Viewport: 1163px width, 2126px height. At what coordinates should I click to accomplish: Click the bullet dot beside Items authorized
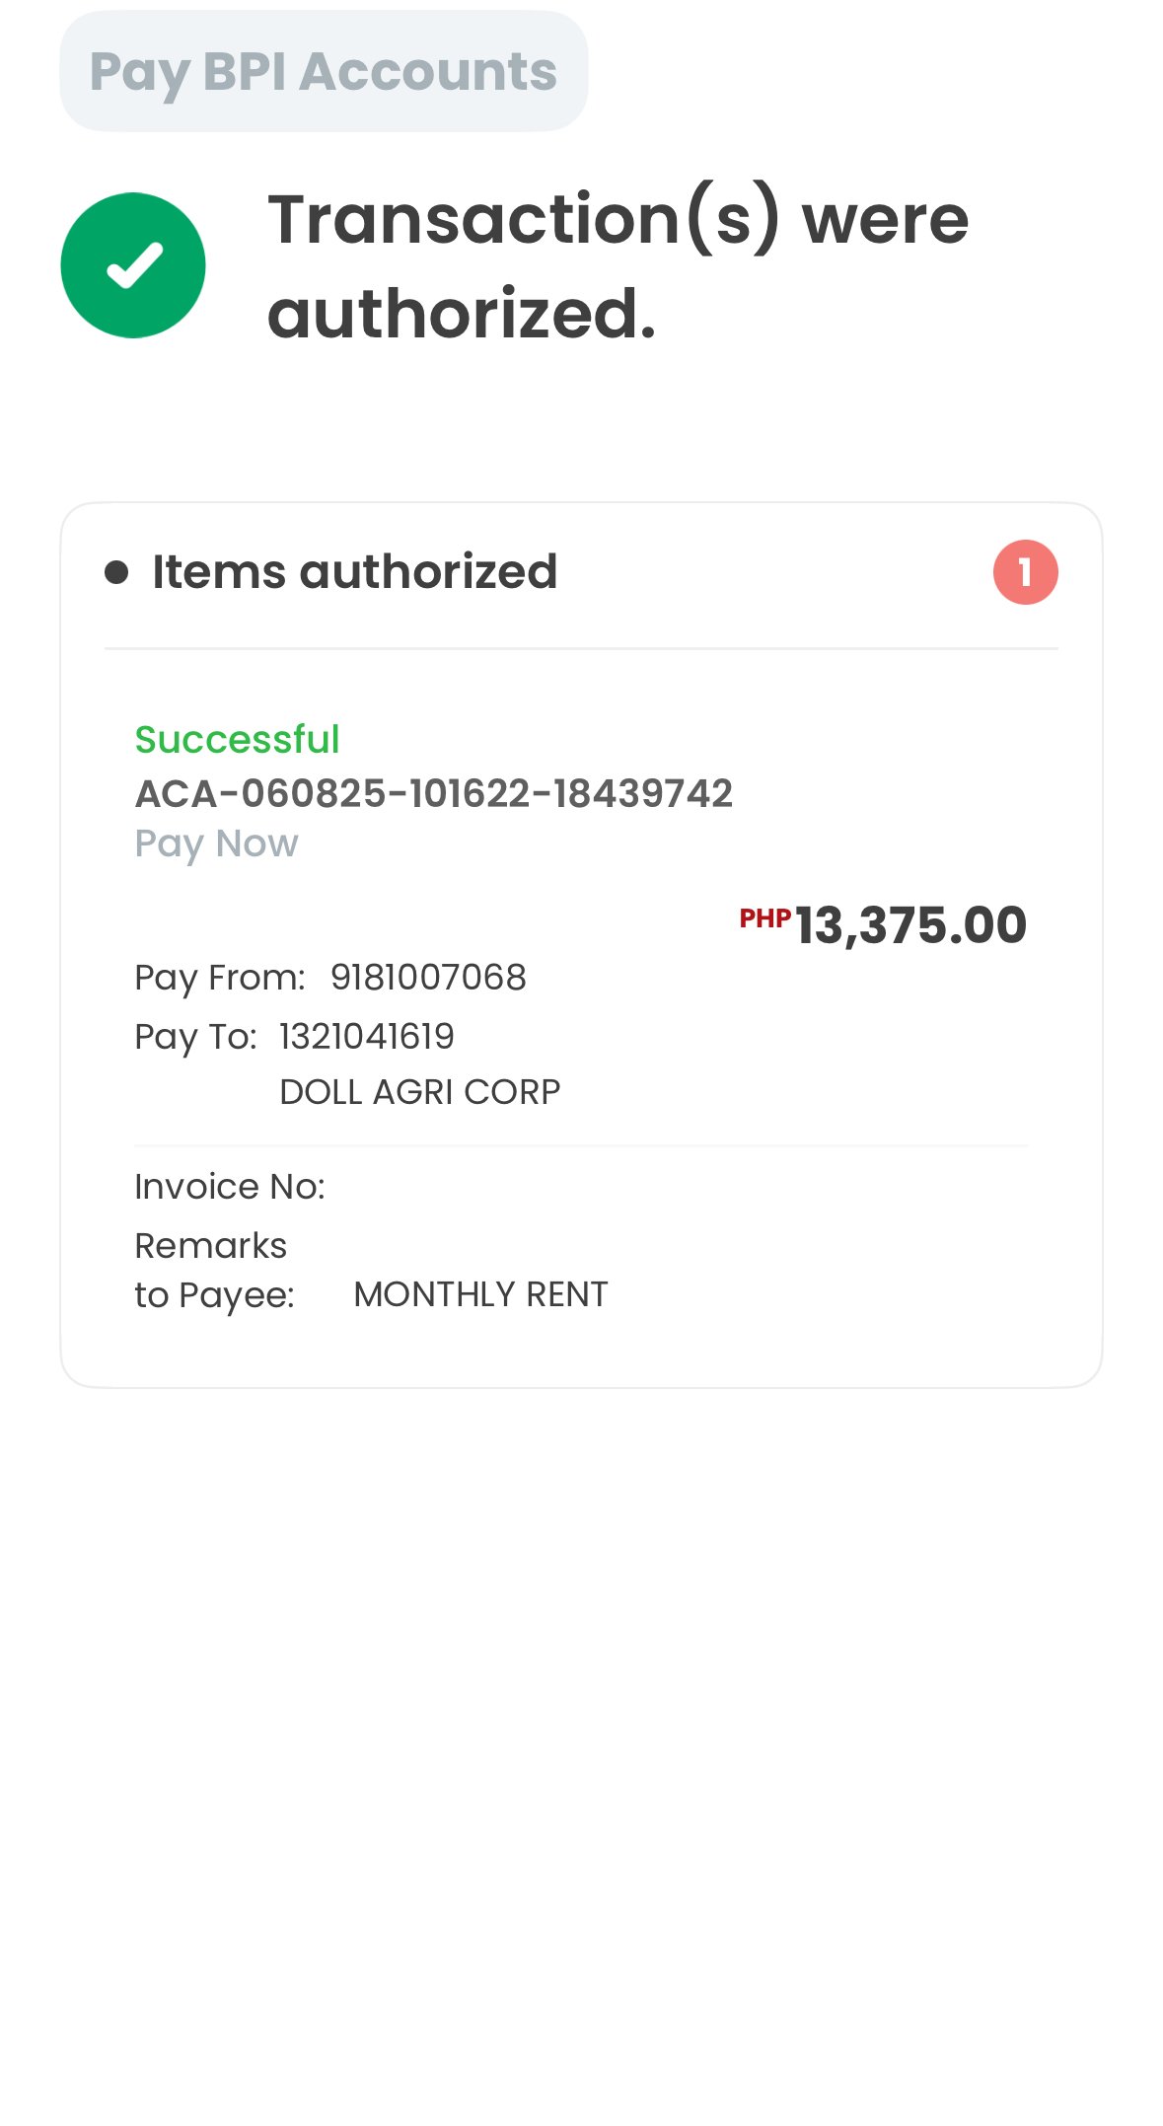coord(116,572)
